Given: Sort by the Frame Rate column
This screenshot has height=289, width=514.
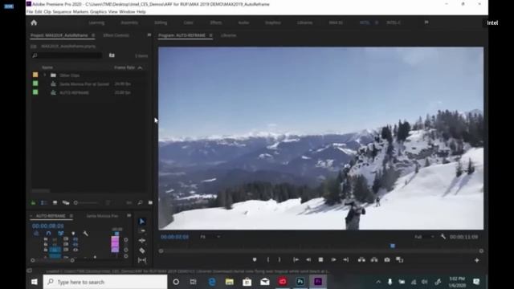Looking at the screenshot, I should 124,67.
